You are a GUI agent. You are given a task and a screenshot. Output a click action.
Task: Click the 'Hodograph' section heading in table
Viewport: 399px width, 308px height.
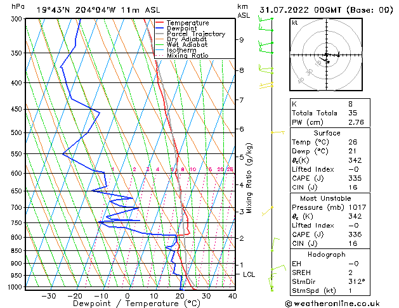[327, 255]
